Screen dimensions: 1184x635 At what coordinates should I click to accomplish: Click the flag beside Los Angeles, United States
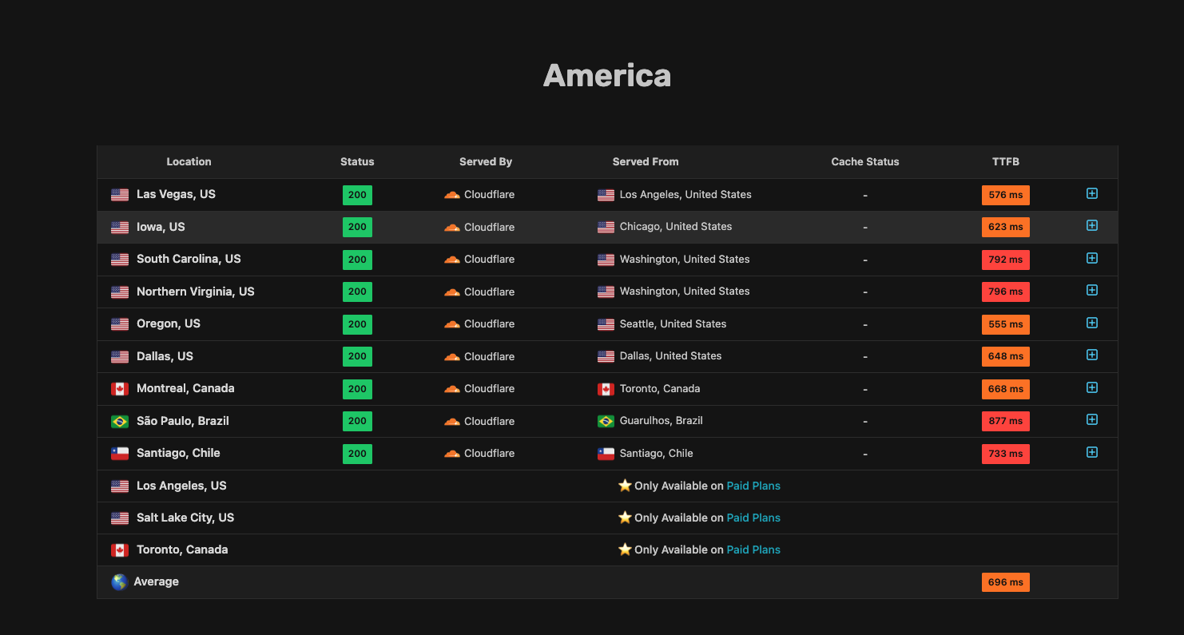[x=606, y=195]
